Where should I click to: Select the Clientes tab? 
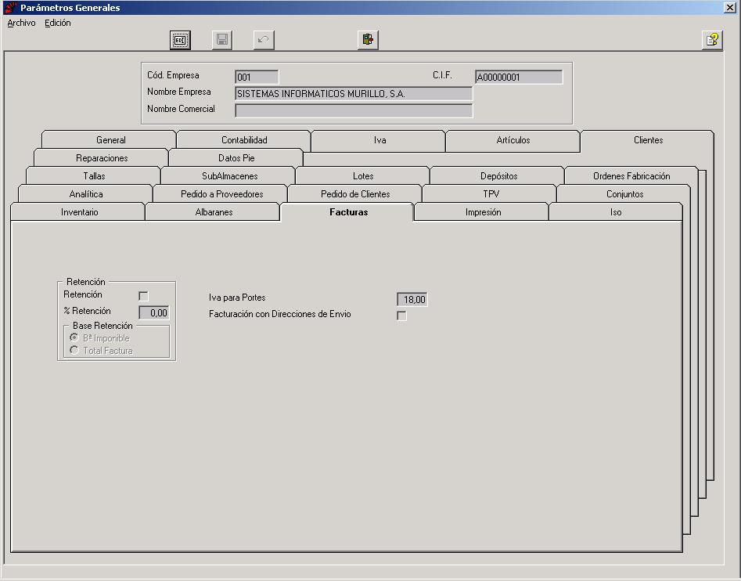point(648,140)
